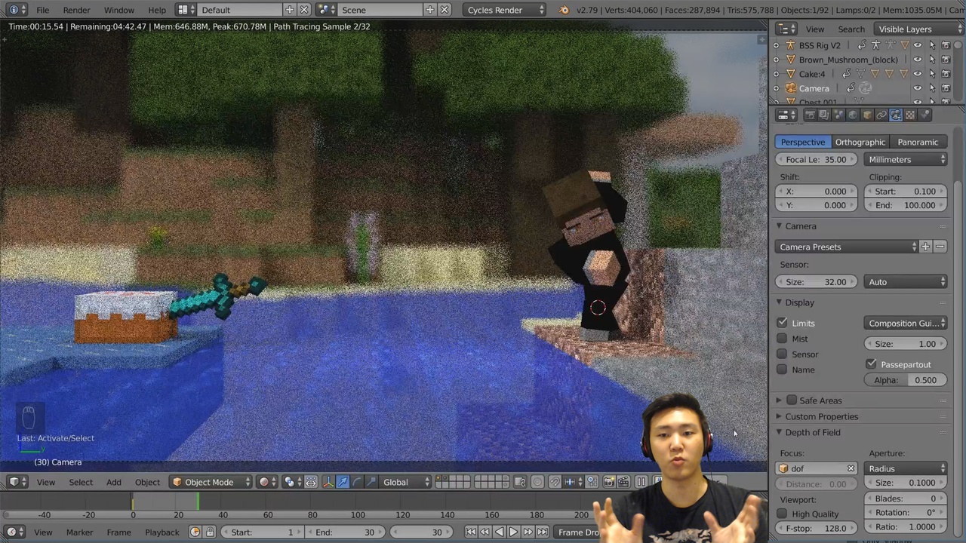This screenshot has width=966, height=543.
Task: Open the Render properties tab
Action: click(810, 115)
